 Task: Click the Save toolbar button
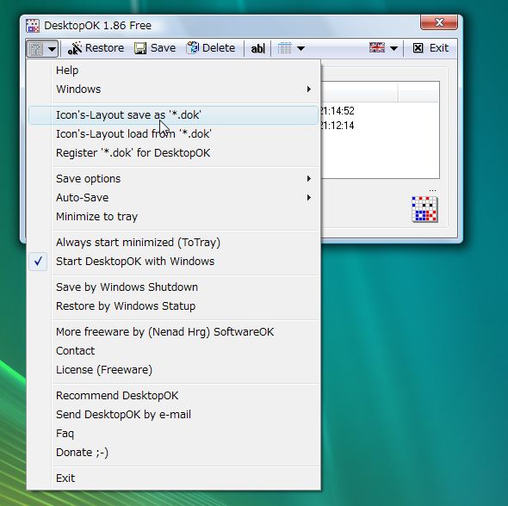tap(155, 48)
